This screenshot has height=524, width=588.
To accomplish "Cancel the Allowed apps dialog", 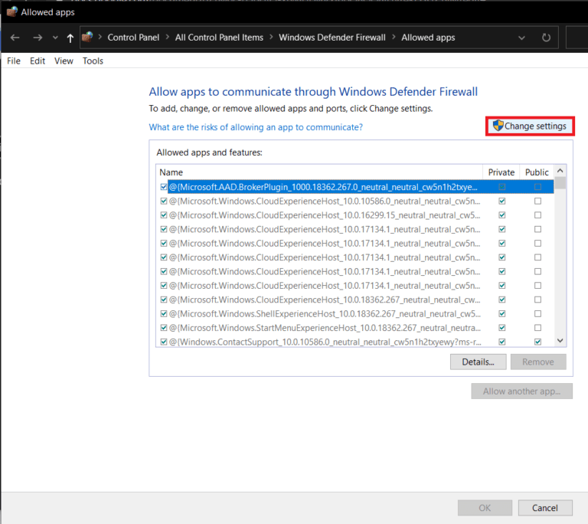I will point(545,508).
